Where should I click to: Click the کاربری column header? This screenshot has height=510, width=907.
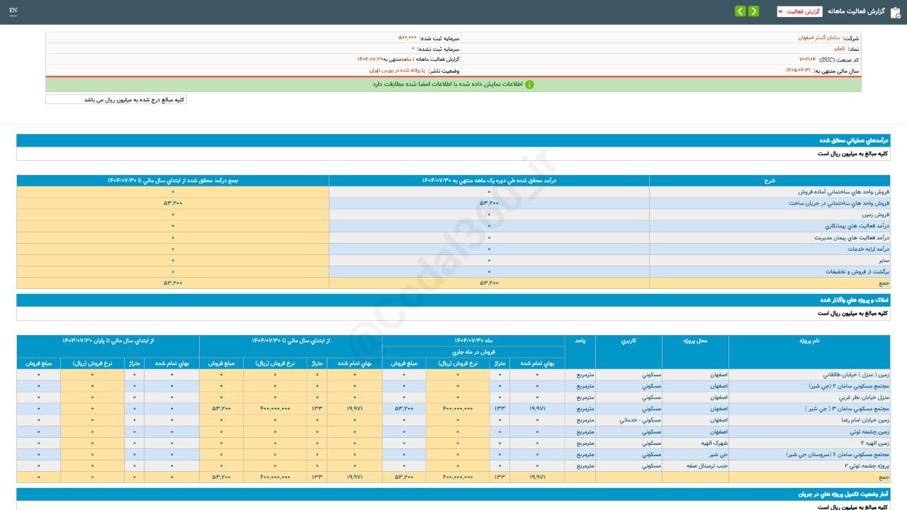(628, 341)
